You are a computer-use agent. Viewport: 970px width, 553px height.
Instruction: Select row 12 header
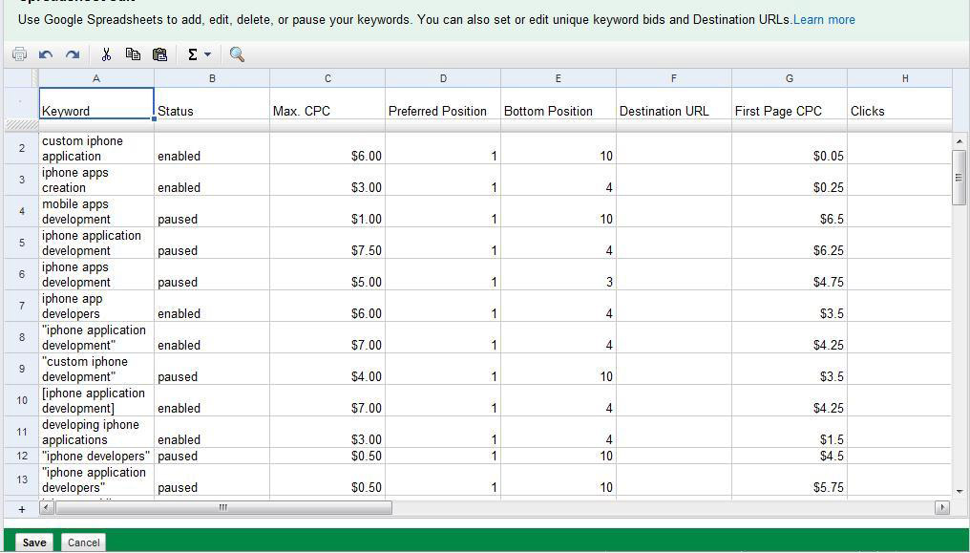(22, 456)
